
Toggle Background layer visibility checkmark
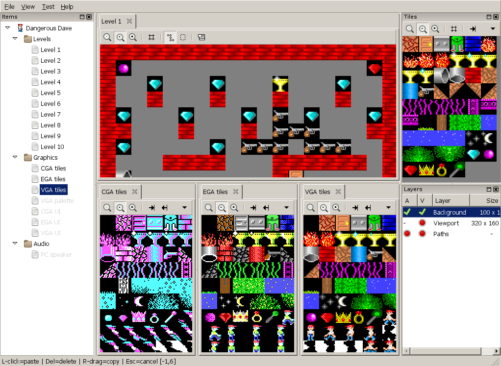click(x=423, y=212)
